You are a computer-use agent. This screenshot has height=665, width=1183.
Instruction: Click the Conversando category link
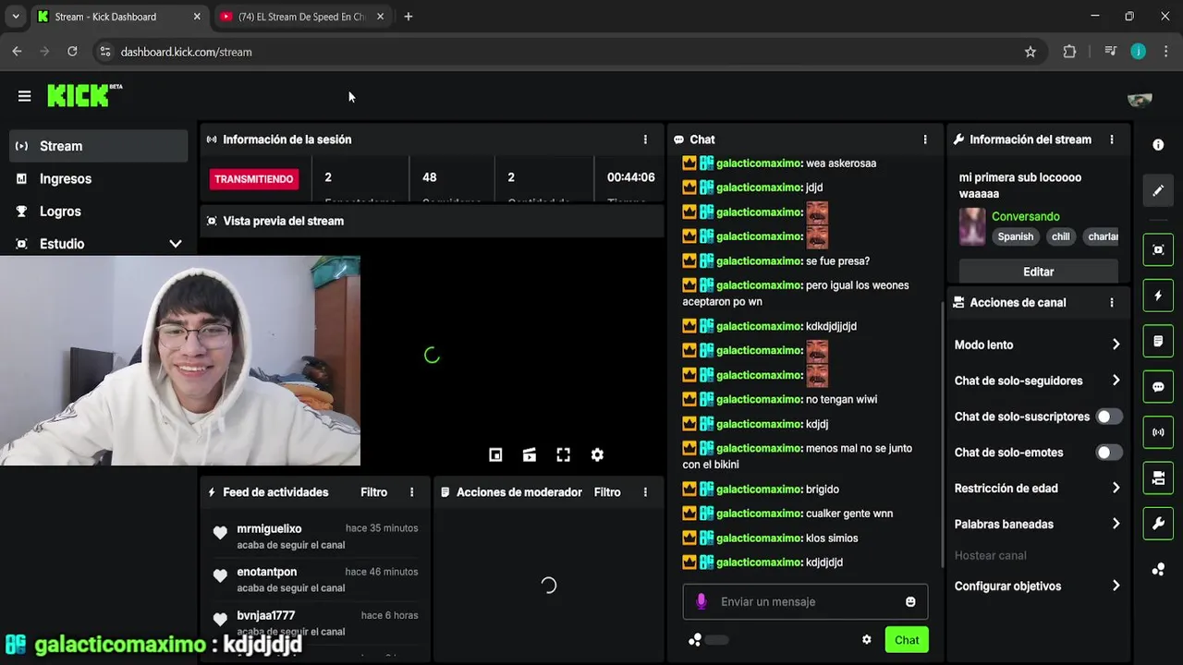point(1026,216)
